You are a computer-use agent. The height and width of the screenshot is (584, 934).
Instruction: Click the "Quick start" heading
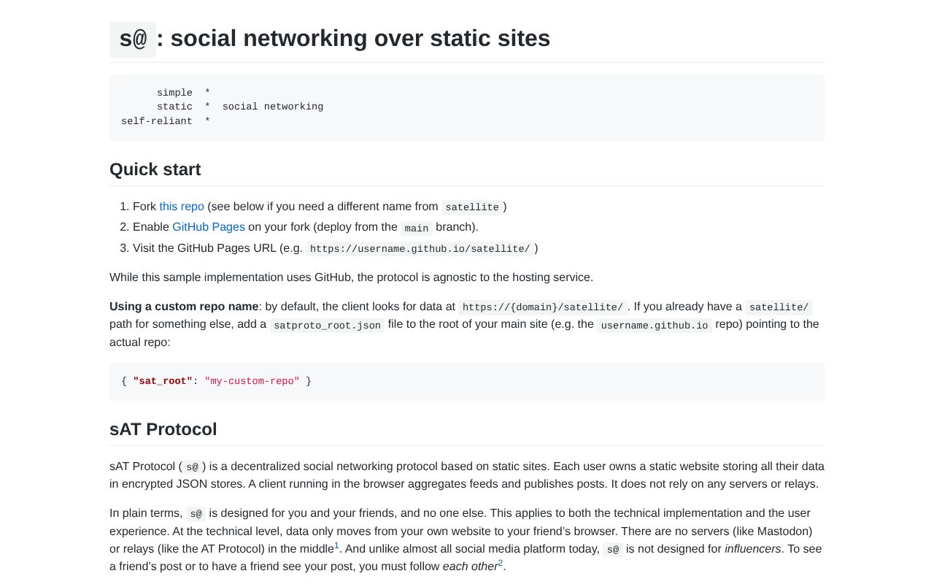click(155, 169)
